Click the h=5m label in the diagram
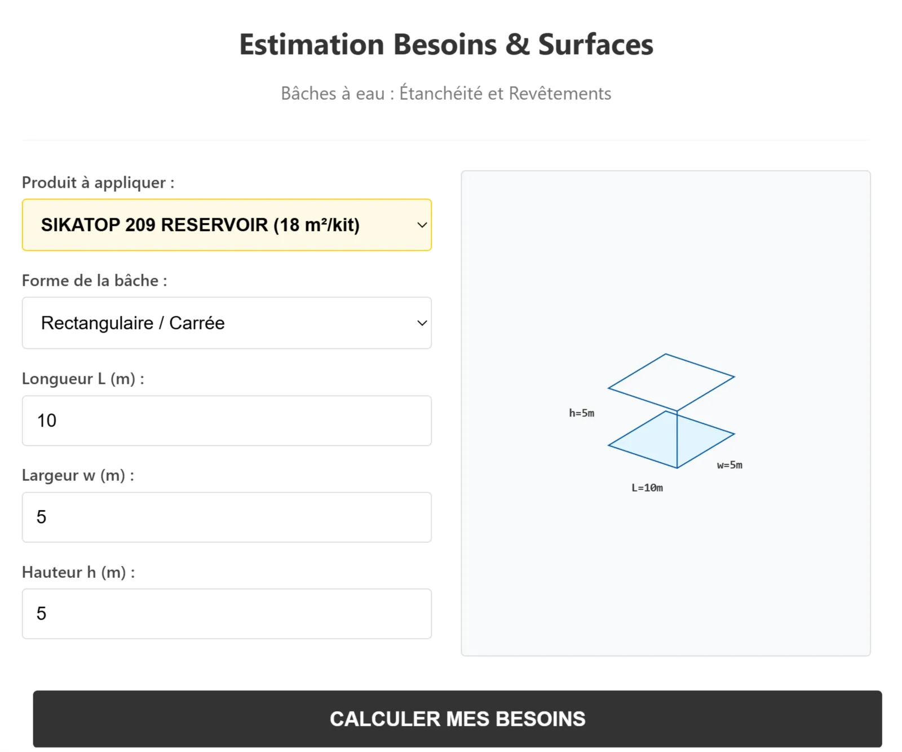Image resolution: width=902 pixels, height=752 pixels. click(x=581, y=413)
